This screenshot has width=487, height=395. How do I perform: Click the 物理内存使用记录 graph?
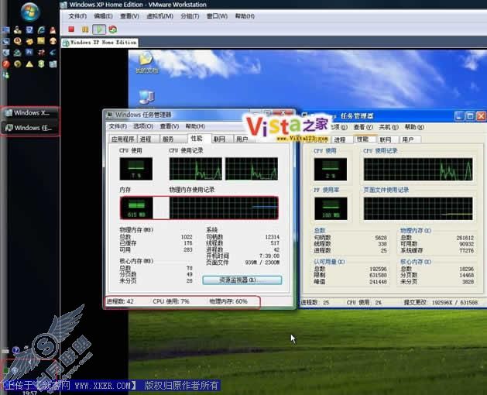224,208
